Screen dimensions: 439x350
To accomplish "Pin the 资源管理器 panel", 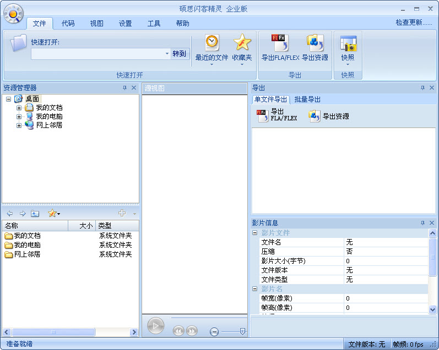I will (x=124, y=88).
